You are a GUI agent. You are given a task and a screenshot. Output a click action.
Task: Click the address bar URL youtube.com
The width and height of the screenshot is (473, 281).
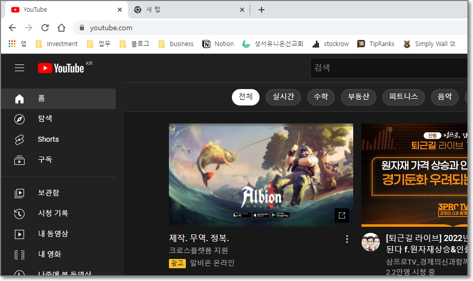111,28
